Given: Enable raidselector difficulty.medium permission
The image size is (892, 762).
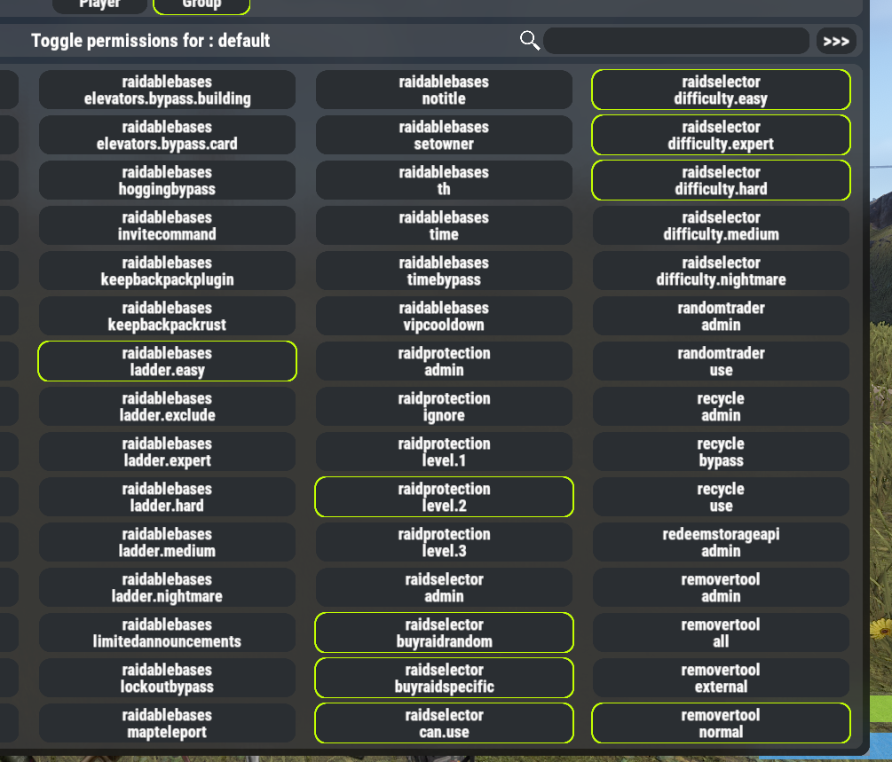Looking at the screenshot, I should click(x=721, y=225).
